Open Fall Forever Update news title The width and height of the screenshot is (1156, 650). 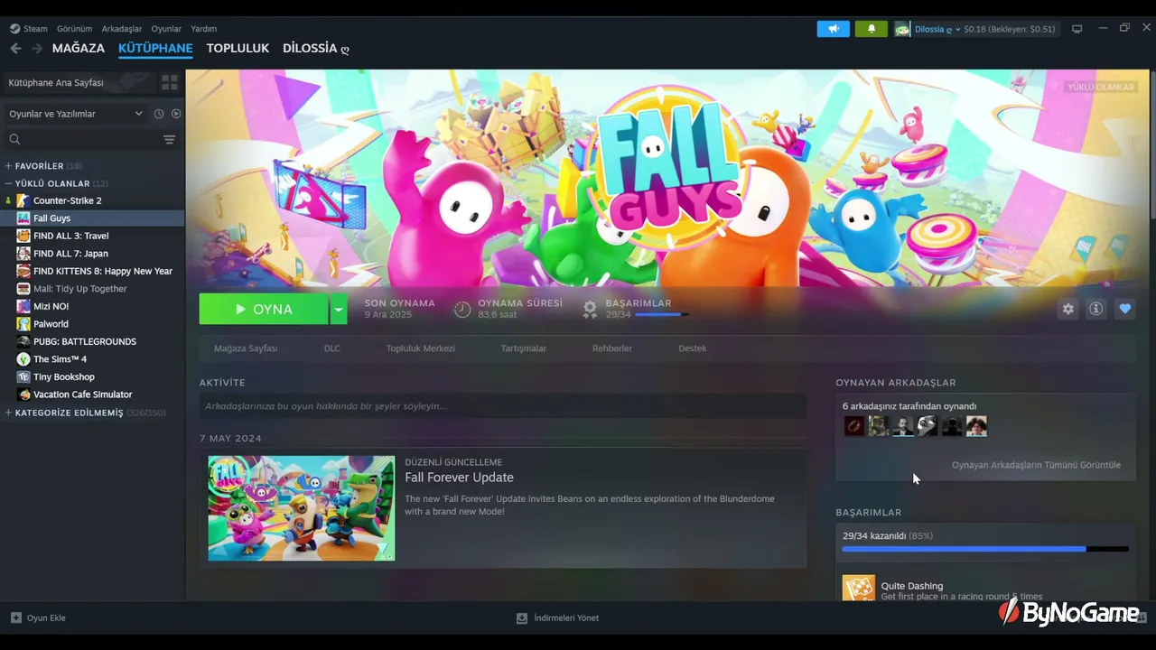(x=459, y=478)
